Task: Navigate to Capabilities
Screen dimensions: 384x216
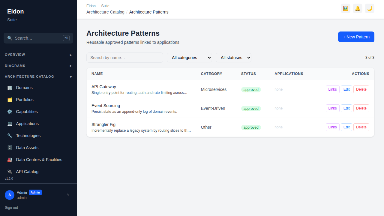Action: (38, 112)
